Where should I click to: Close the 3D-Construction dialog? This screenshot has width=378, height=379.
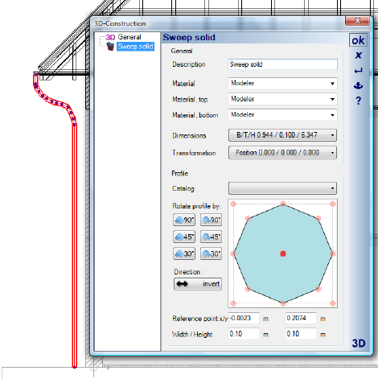[x=357, y=21]
